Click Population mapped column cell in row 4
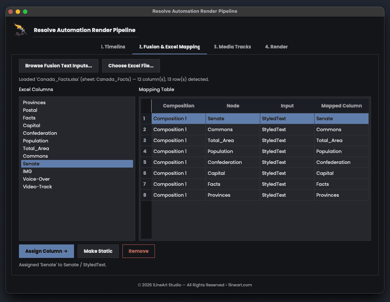 pyautogui.click(x=342, y=152)
